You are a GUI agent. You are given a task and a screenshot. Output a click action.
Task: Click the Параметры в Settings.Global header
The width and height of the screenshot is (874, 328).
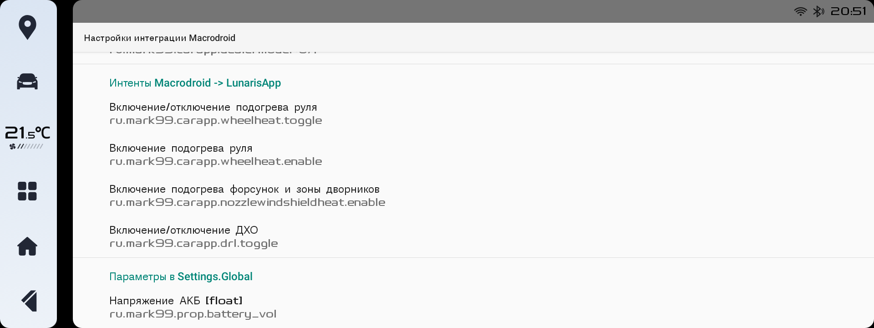pyautogui.click(x=181, y=277)
